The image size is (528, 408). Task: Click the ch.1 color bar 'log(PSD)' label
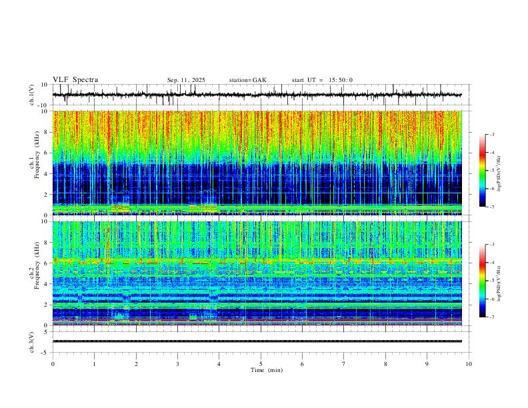[x=499, y=174]
